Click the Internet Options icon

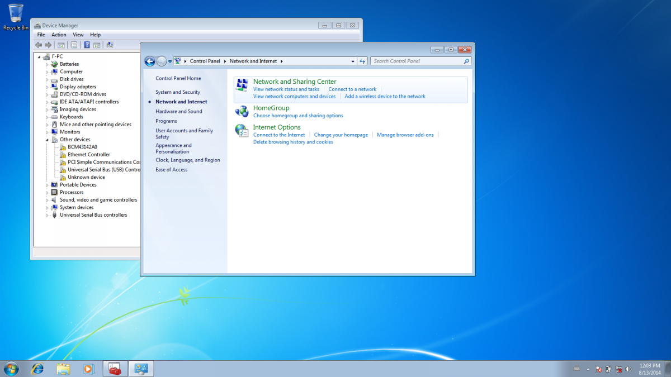(x=242, y=131)
